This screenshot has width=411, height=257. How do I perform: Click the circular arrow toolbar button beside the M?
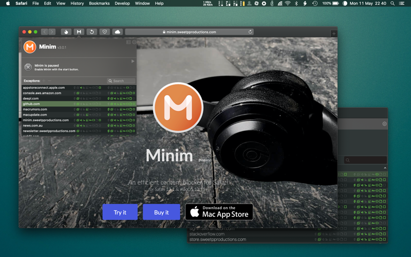tap(92, 32)
